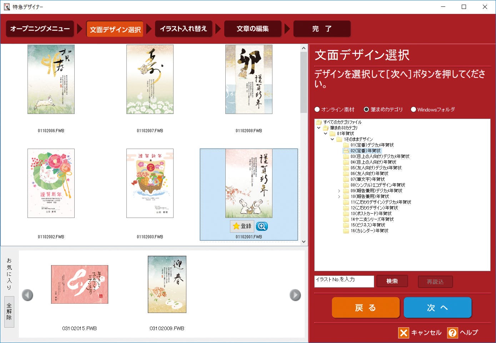
Task: Expand the 10(報告兼用)年賀状 folder
Action: tap(339, 197)
